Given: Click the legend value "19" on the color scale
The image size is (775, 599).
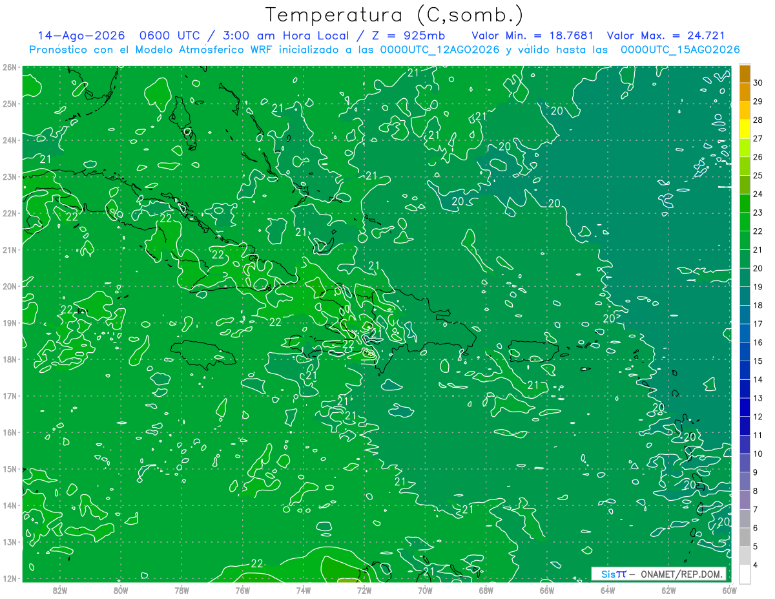Looking at the screenshot, I should (758, 287).
